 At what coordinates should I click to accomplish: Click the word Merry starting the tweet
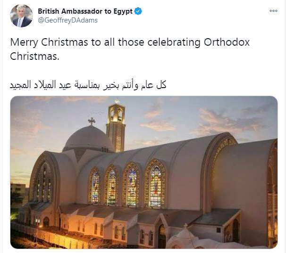click(23, 42)
